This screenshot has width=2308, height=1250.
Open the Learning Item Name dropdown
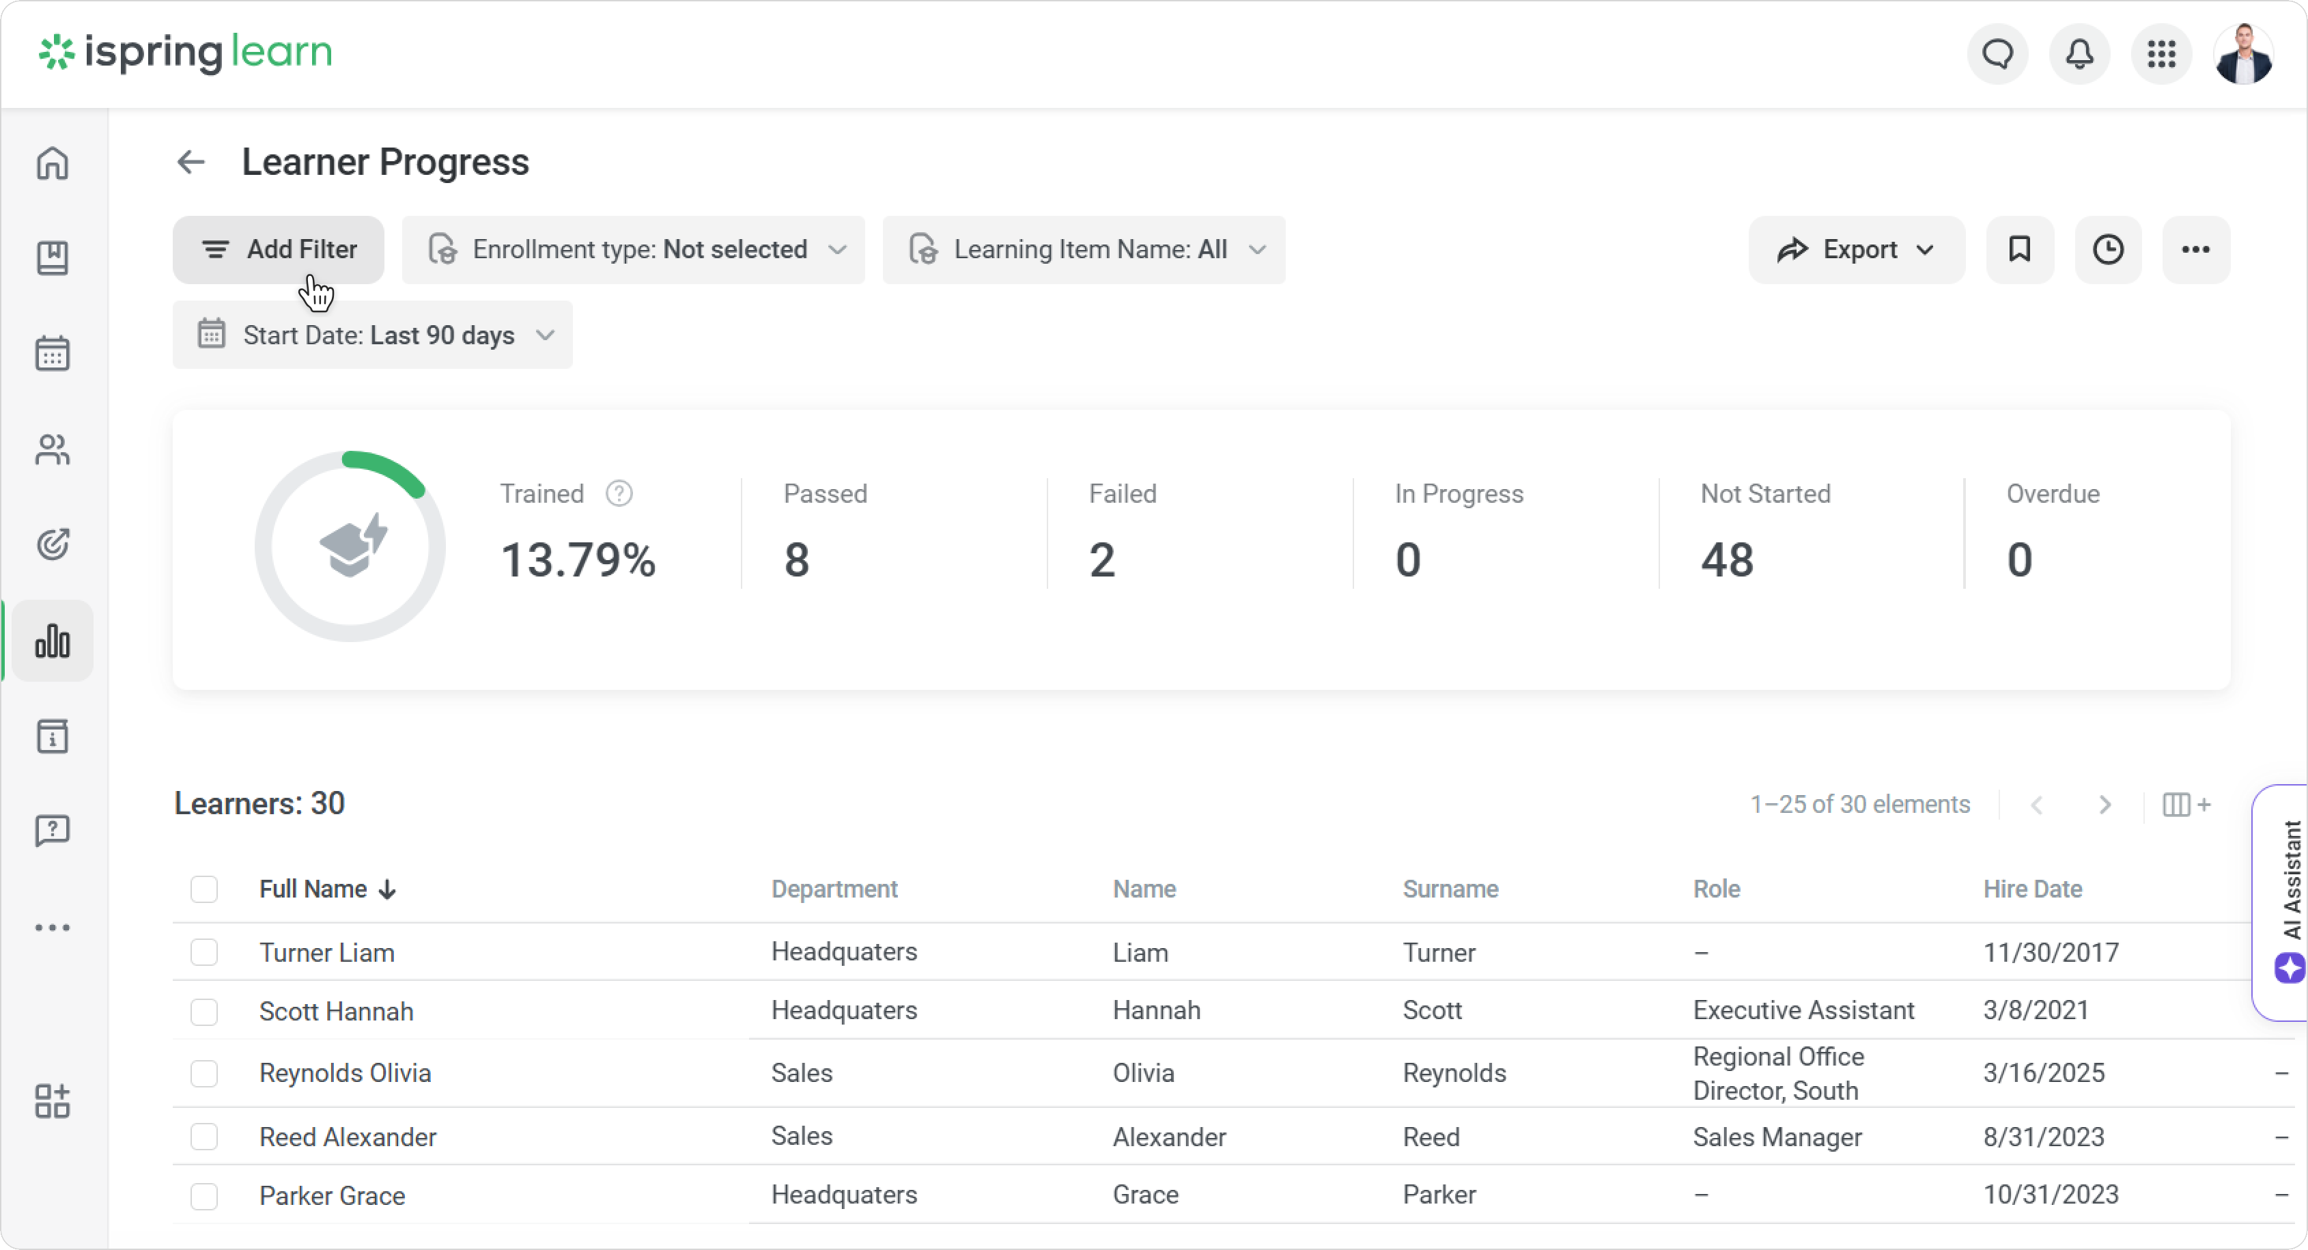1083,249
